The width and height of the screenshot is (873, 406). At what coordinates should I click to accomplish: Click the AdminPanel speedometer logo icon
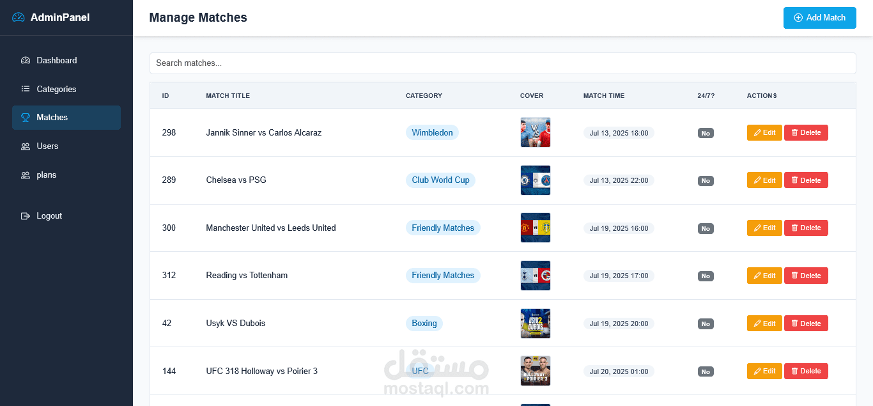click(x=19, y=17)
